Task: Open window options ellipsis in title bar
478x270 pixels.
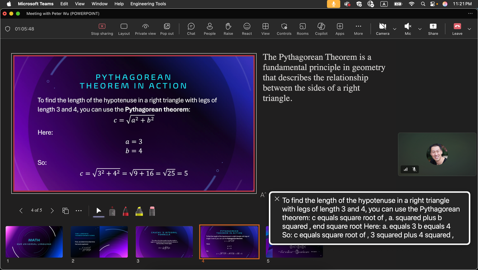Action: coord(470,13)
